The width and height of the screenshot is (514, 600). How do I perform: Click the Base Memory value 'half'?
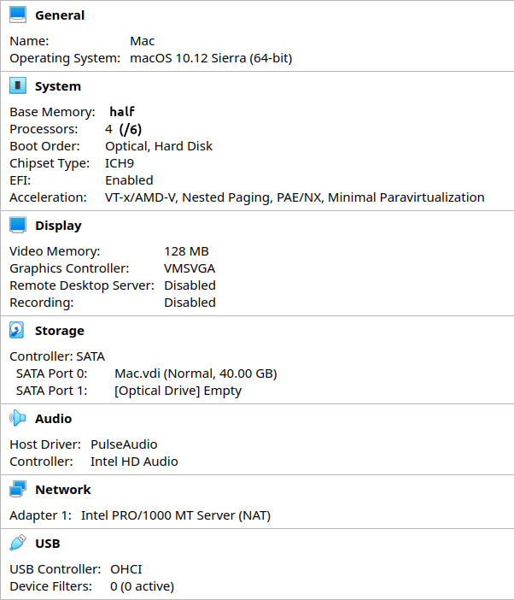tap(122, 111)
